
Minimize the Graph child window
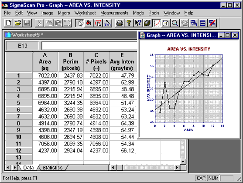tap(221, 35)
